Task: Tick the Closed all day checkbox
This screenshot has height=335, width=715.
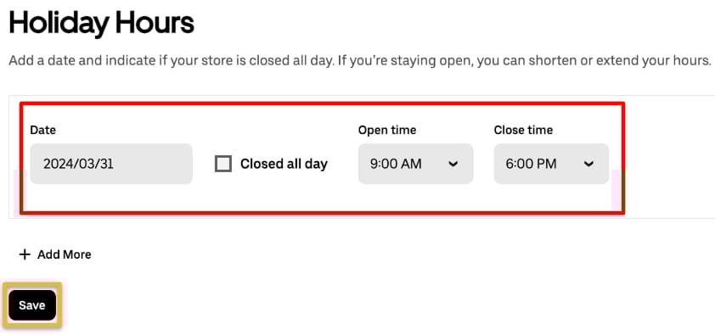Action: 223,164
